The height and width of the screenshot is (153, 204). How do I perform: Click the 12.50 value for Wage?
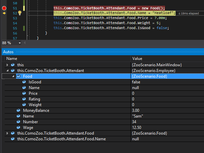tap(137, 128)
